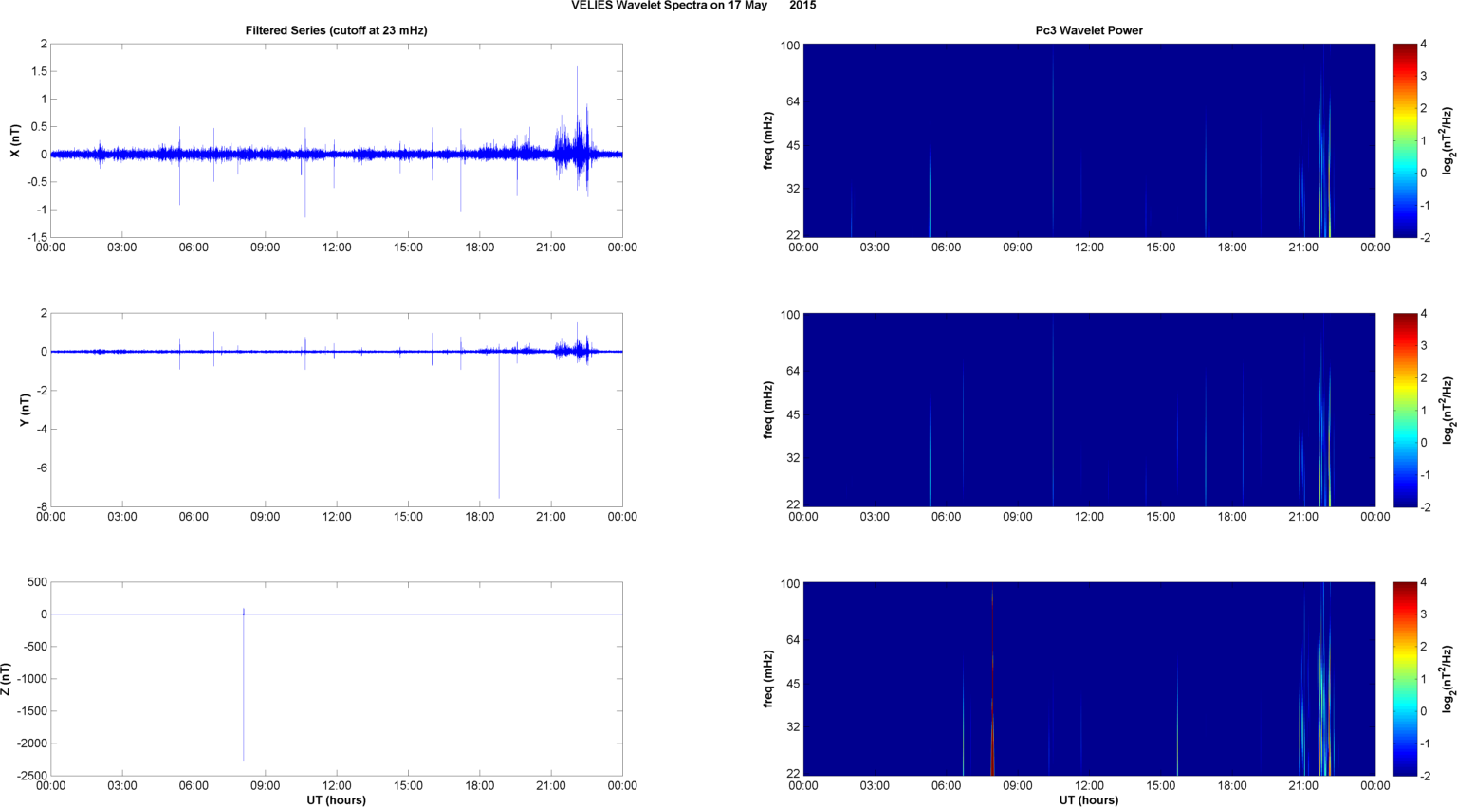1457x807 pixels.
Task: Click the "0" tick on the middle color bar
Action: (1423, 443)
